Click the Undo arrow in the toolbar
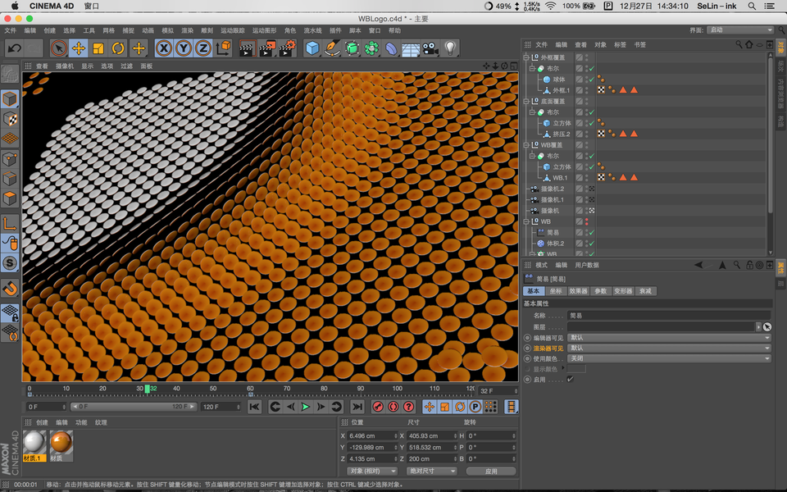This screenshot has width=787, height=492. coord(15,48)
